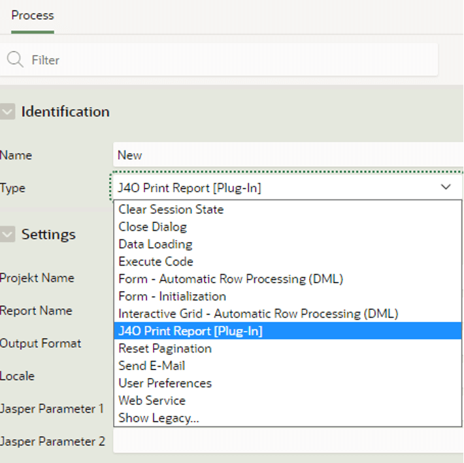This screenshot has width=464, height=463.
Task: Select Data Loading process type
Action: click(288, 244)
